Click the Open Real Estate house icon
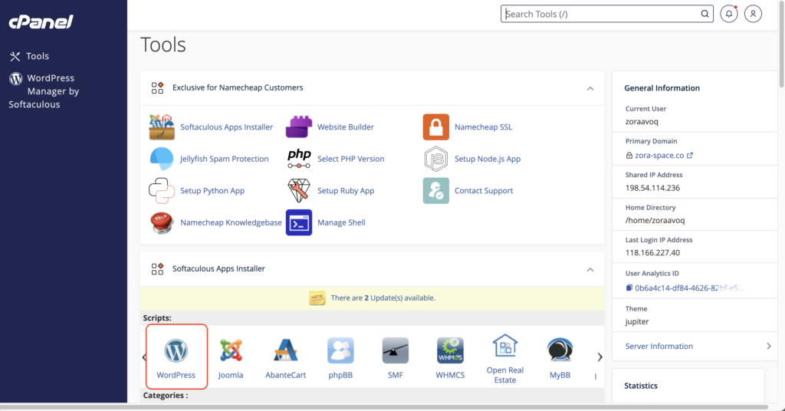Viewport: 785px width, 411px height. 505,345
